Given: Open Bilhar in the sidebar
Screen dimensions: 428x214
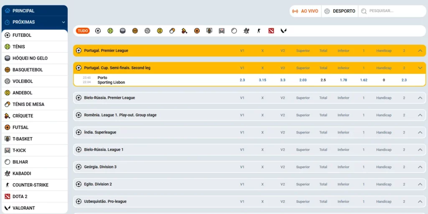Looking at the screenshot, I should [35, 162].
